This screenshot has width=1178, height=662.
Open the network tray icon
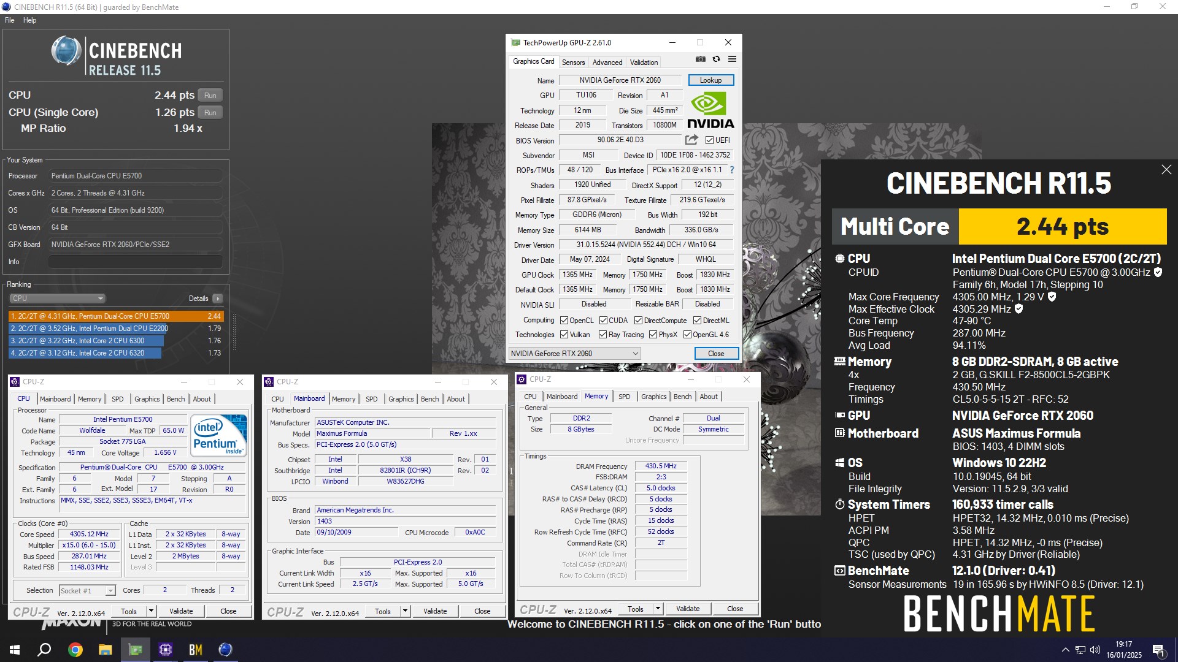click(x=1080, y=650)
